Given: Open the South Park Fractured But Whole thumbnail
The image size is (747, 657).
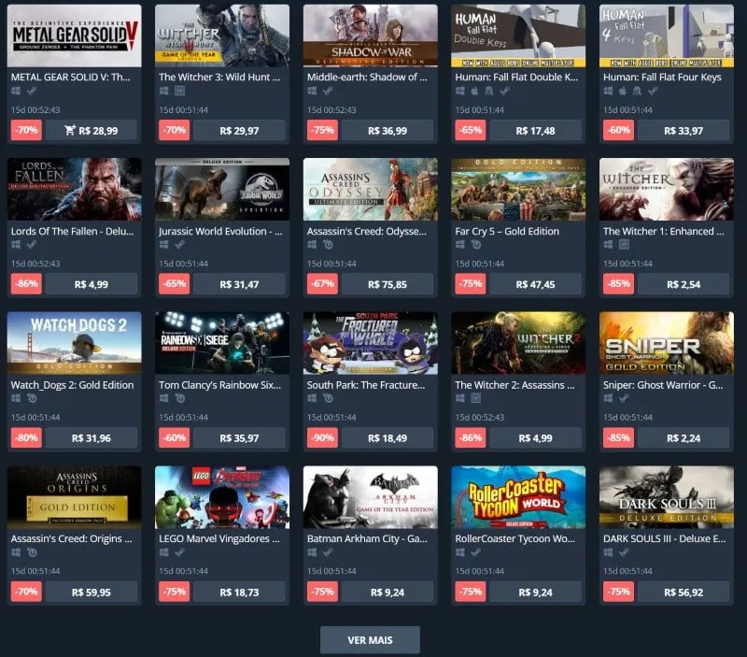Looking at the screenshot, I should click(370, 343).
